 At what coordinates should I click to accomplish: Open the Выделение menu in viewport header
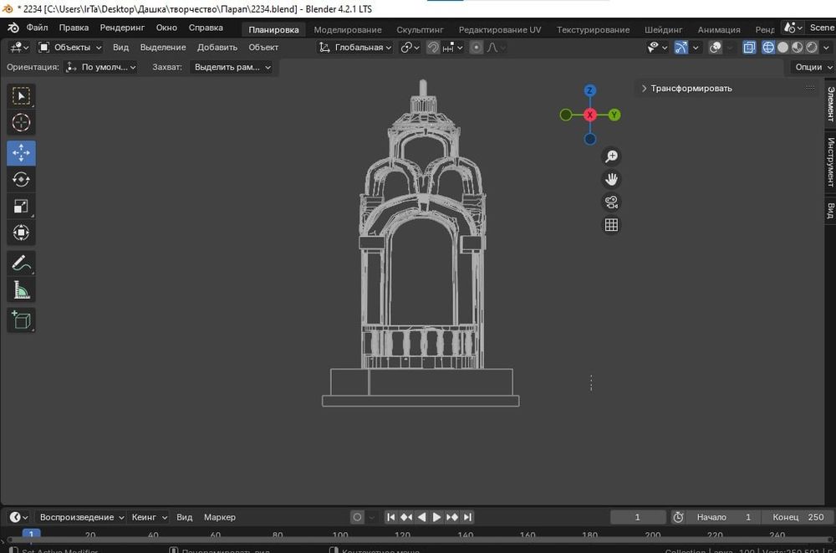[x=163, y=48]
